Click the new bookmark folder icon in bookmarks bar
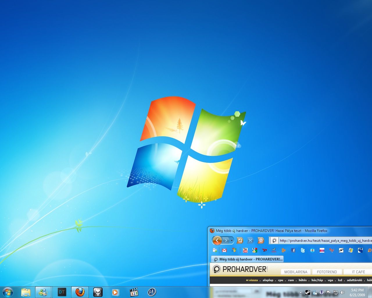This screenshot has height=298, width=372. (x=215, y=250)
